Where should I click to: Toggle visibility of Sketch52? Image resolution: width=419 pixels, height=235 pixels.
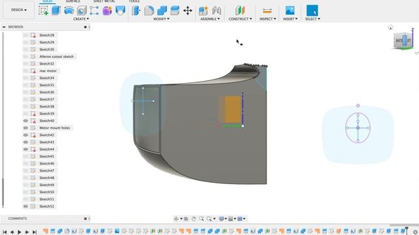click(26, 206)
